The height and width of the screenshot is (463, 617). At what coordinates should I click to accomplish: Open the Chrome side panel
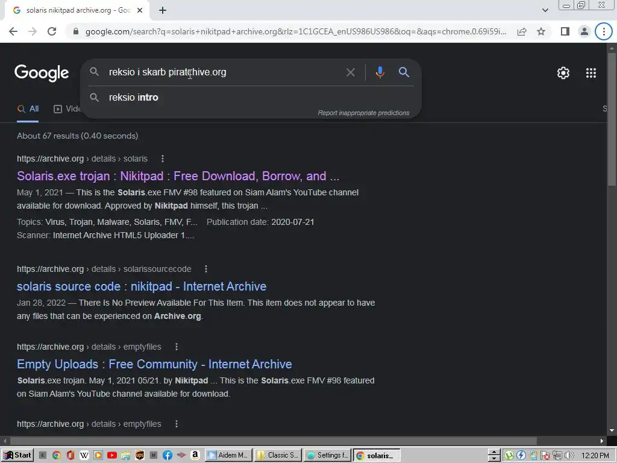tap(565, 31)
